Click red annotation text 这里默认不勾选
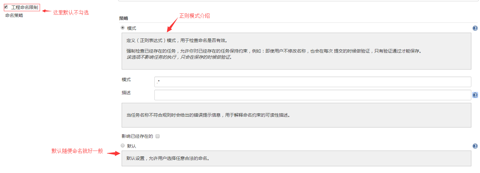The height and width of the screenshot is (173, 480). pyautogui.click(x=71, y=12)
